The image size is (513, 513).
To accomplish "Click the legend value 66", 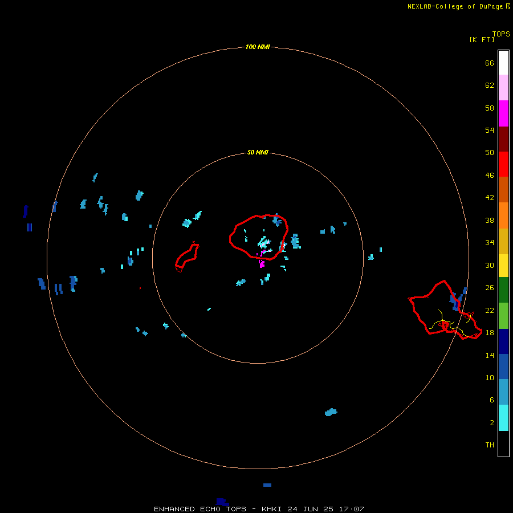I will pyautogui.click(x=490, y=63).
